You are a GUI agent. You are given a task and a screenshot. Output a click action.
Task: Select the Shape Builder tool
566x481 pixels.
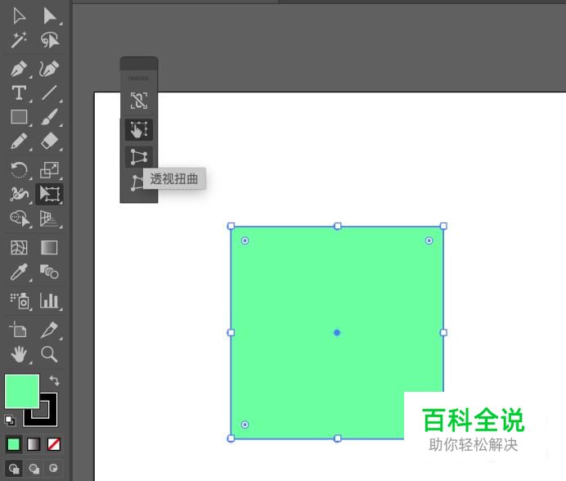click(x=20, y=219)
